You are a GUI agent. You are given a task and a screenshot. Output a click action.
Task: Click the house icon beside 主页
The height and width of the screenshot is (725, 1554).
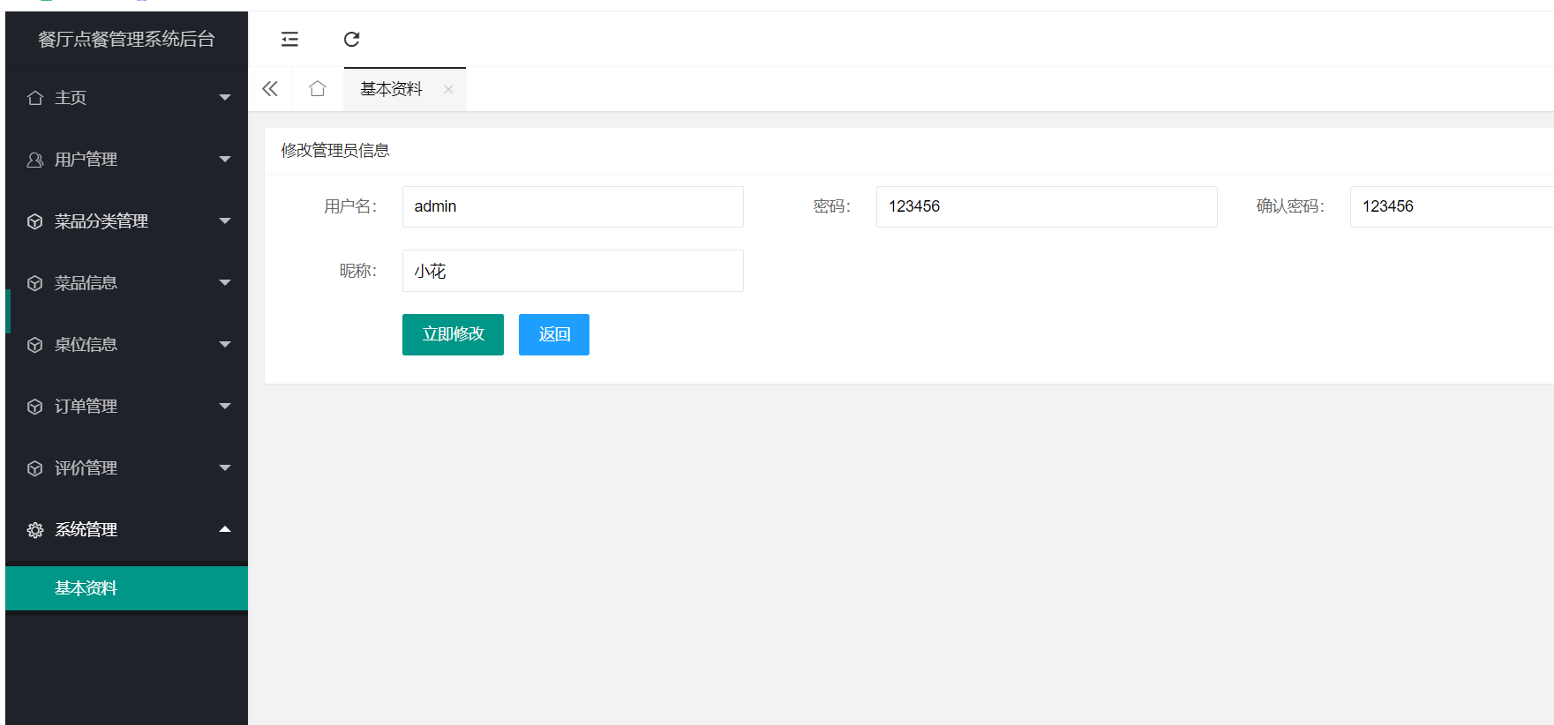(35, 98)
